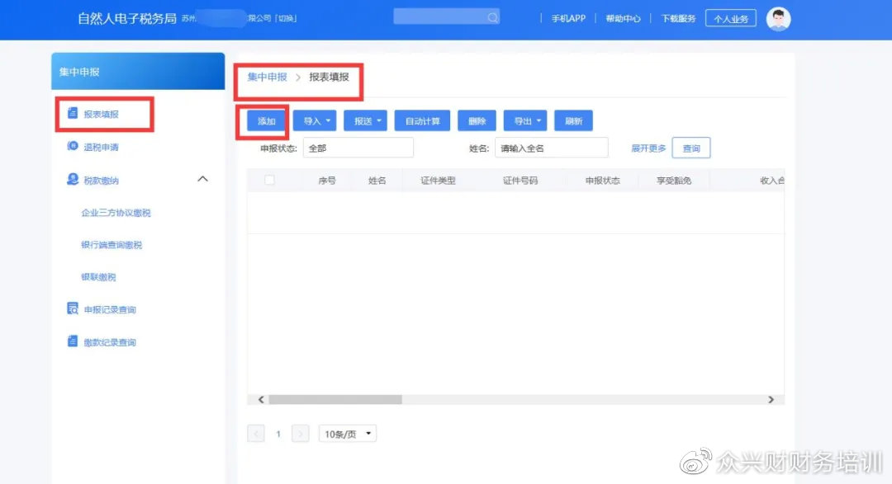Image resolution: width=892 pixels, height=484 pixels.
Task: Click the search magnifier icon in header
Action: tap(492, 17)
